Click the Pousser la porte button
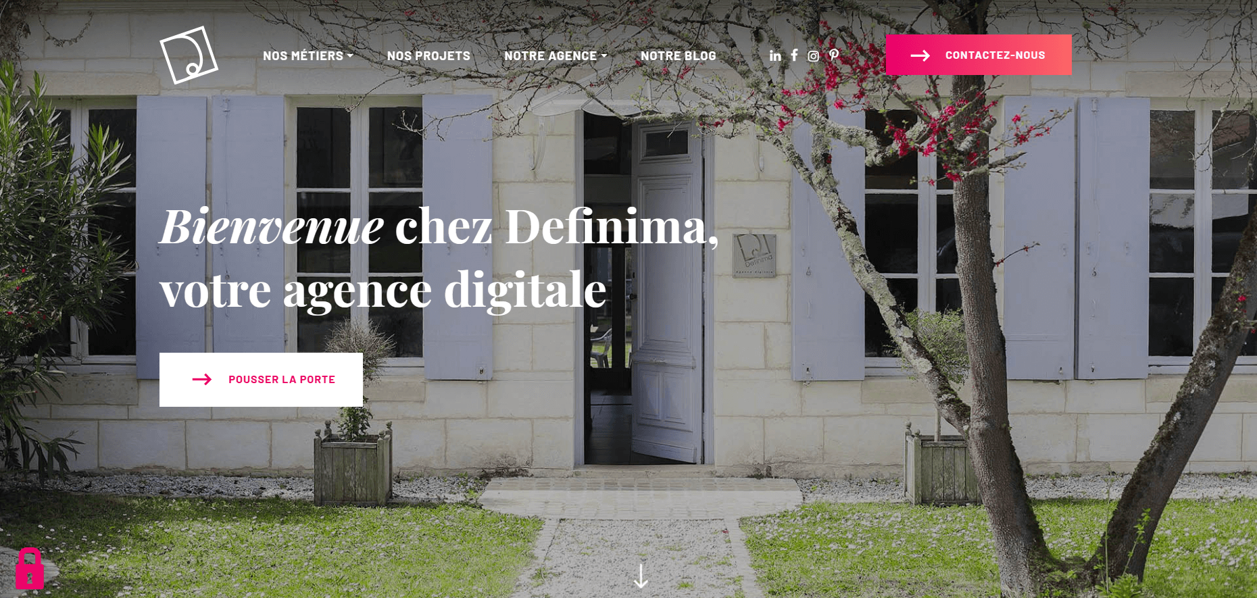Viewport: 1257px width, 598px height. click(261, 380)
